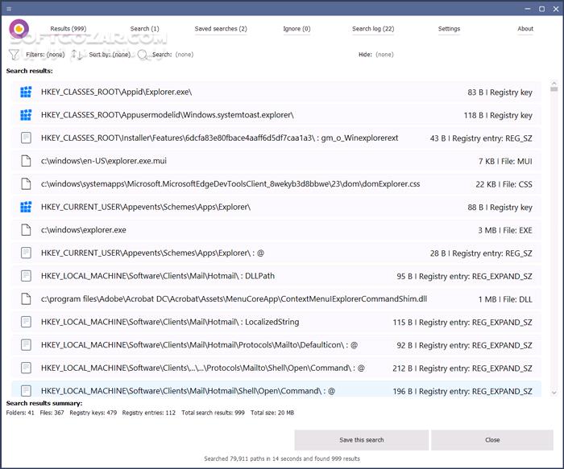564x469 pixels.
Task: Go to the Settings tab
Action: point(449,29)
